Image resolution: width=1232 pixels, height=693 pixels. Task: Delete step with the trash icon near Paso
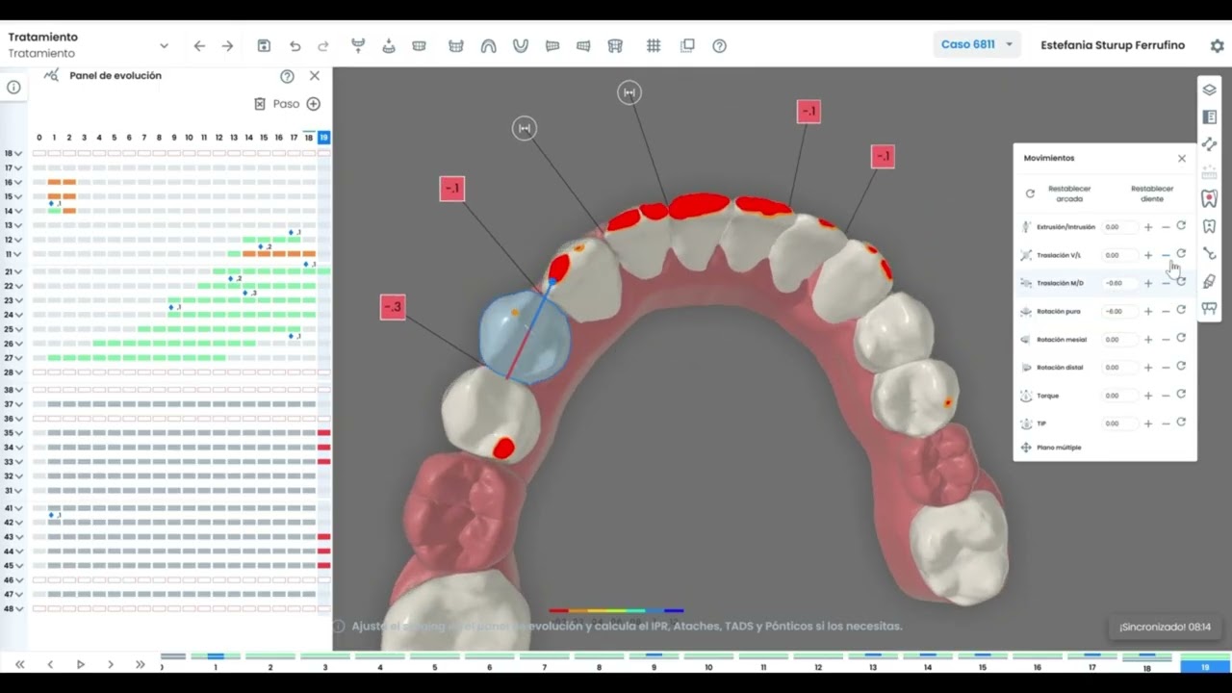tap(260, 104)
